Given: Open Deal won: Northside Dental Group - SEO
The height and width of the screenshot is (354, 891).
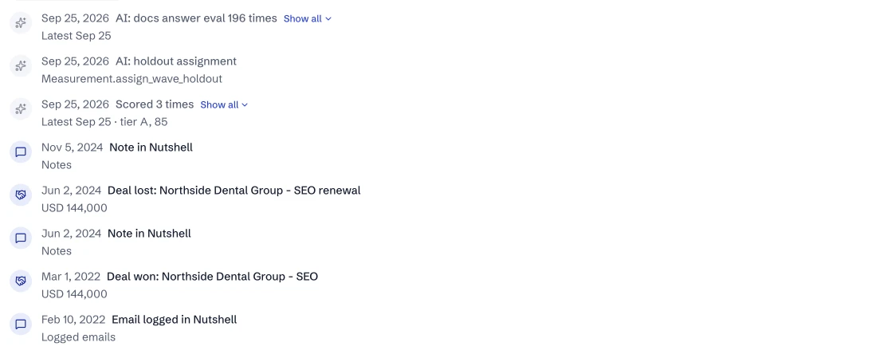Looking at the screenshot, I should 213,277.
